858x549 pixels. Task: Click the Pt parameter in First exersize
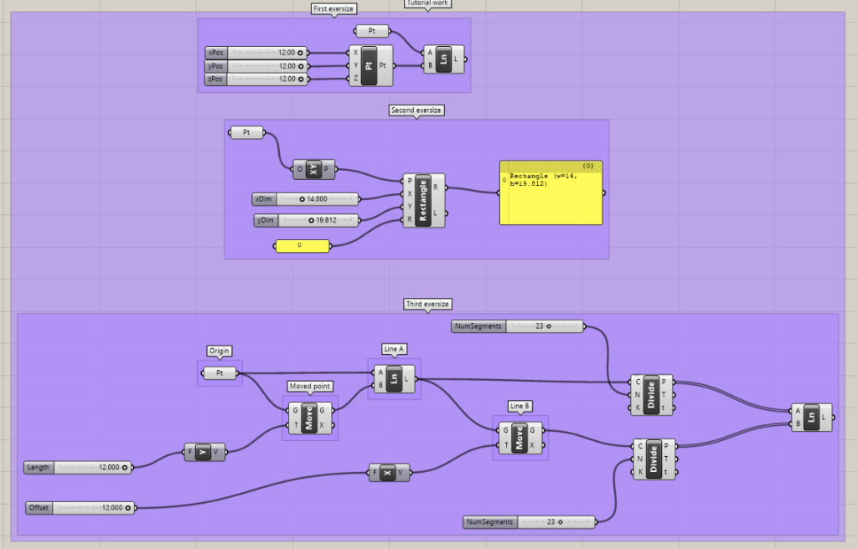tap(372, 31)
